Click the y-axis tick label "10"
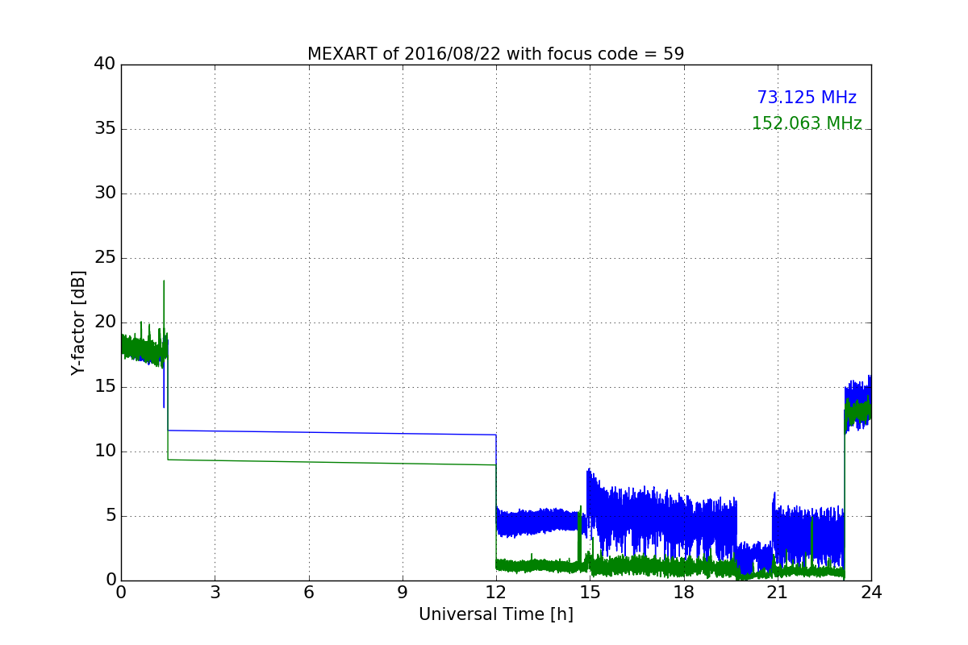968x645 pixels. click(105, 451)
